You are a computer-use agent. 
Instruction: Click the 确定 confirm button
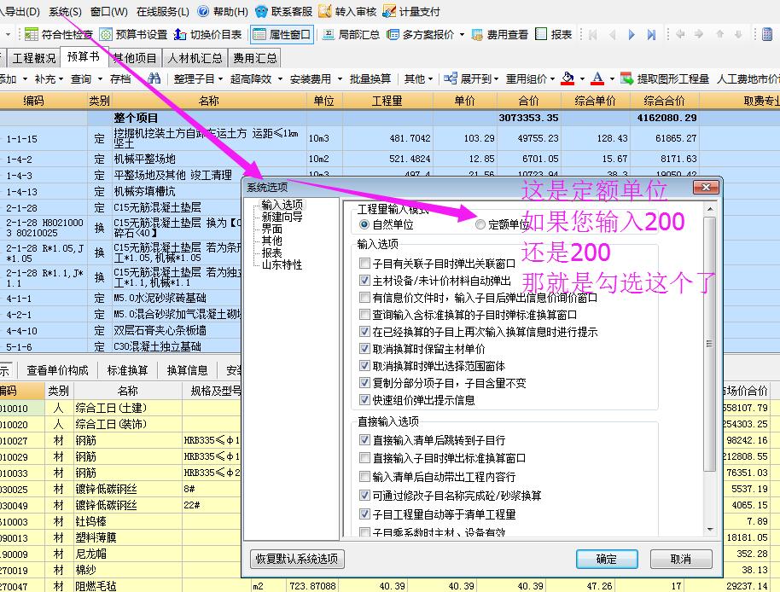tap(607, 559)
